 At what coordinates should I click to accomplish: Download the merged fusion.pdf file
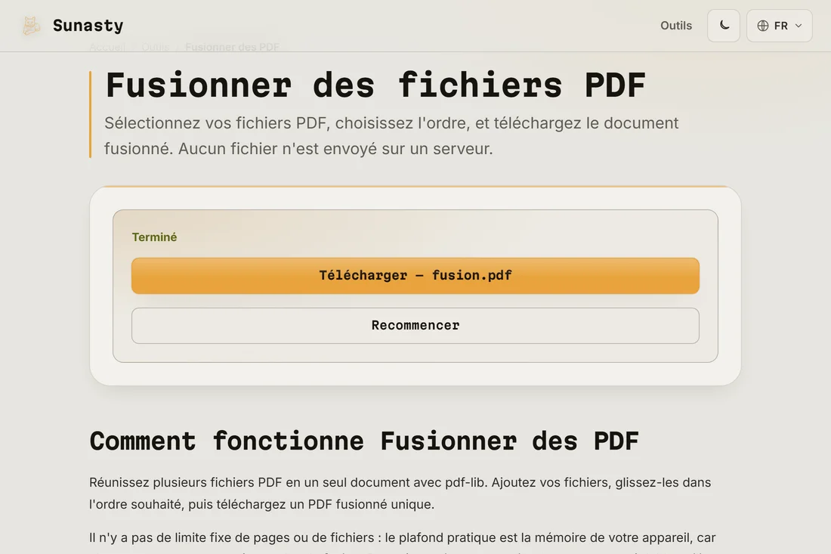[415, 276]
